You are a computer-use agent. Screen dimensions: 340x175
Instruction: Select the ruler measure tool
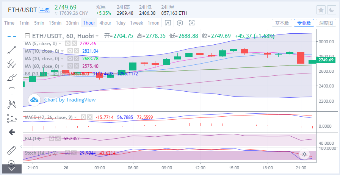12,150
